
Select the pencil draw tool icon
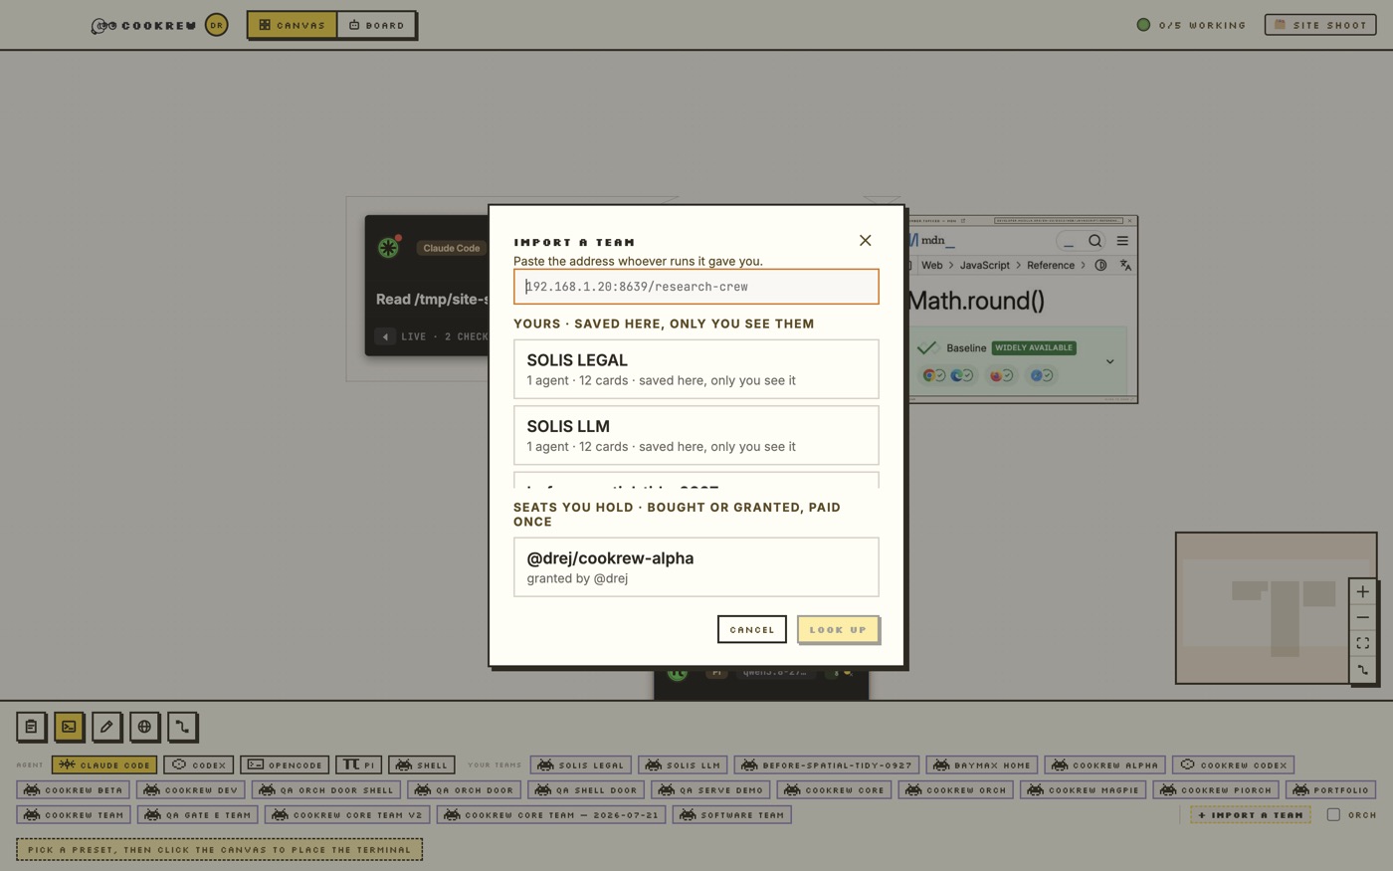tap(106, 727)
